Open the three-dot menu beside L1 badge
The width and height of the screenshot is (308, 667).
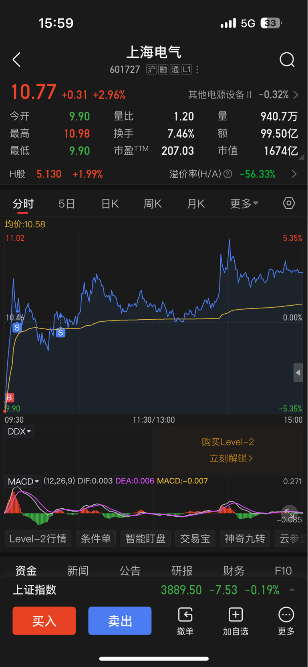click(x=197, y=70)
